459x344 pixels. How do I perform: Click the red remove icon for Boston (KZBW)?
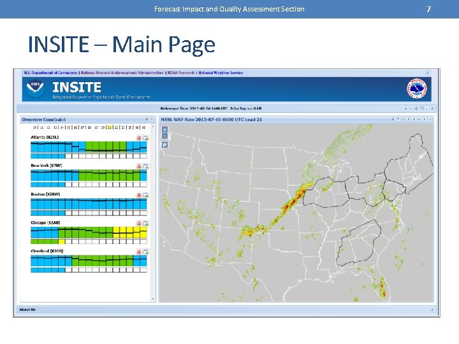[139, 195]
